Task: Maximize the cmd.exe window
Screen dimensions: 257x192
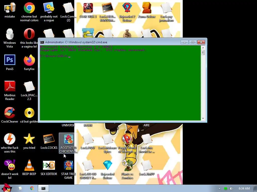Action: click(193, 42)
